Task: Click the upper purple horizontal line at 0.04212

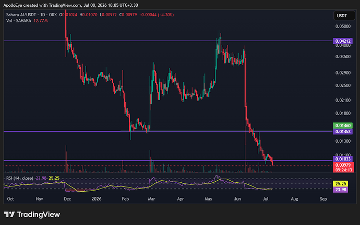Action: coord(168,41)
